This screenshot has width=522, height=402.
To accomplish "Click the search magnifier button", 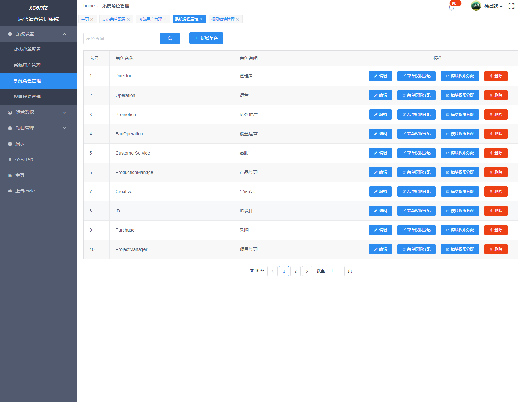I will point(170,38).
